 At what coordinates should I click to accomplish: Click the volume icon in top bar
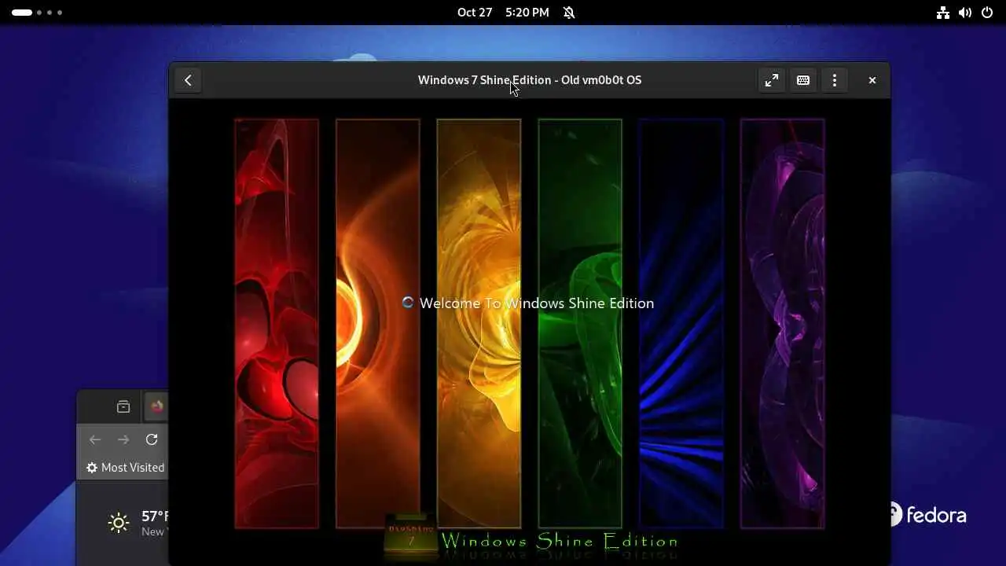(965, 13)
